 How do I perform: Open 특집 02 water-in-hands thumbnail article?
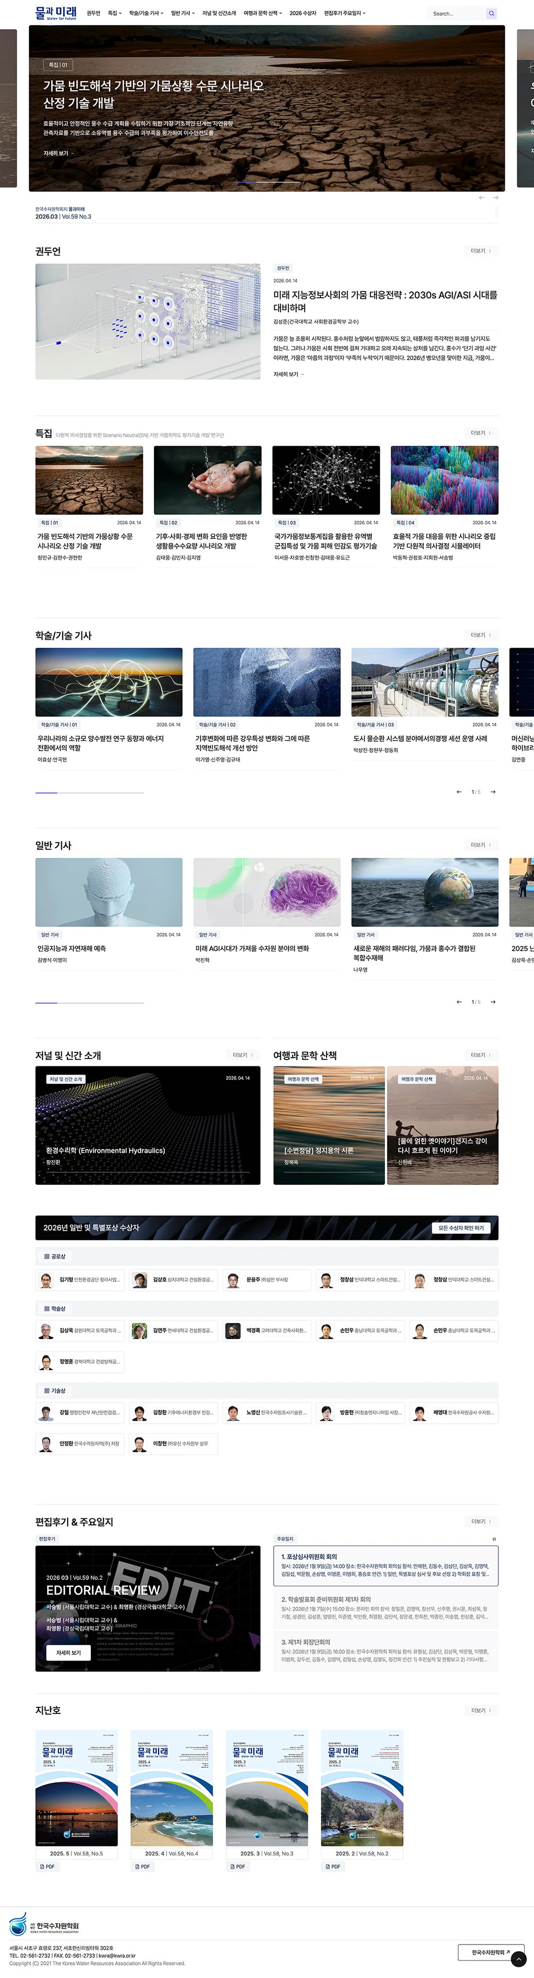207,480
